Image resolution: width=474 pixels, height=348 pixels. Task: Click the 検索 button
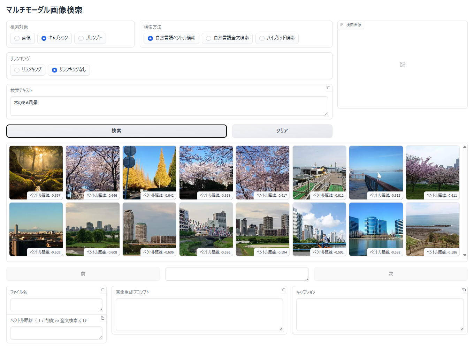coord(116,131)
